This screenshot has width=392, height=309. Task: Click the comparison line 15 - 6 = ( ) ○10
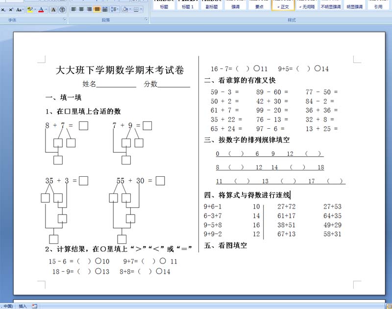[79, 261]
